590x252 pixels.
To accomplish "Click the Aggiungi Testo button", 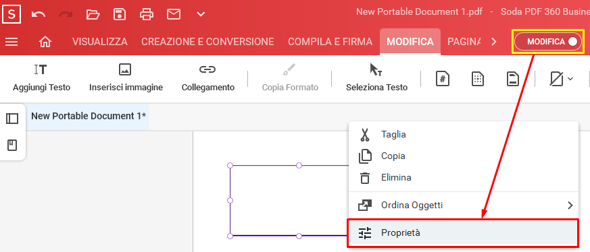I will pyautogui.click(x=41, y=79).
